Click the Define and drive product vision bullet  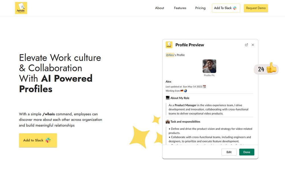point(210,131)
